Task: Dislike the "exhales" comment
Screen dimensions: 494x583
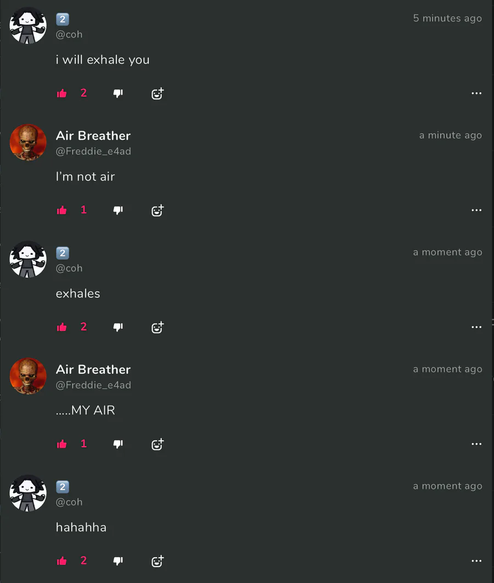Action: 118,327
